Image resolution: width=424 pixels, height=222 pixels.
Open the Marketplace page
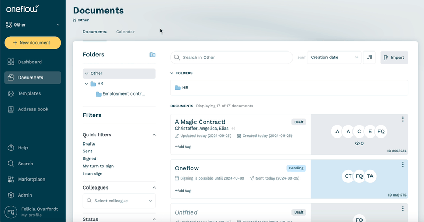(x=33, y=179)
